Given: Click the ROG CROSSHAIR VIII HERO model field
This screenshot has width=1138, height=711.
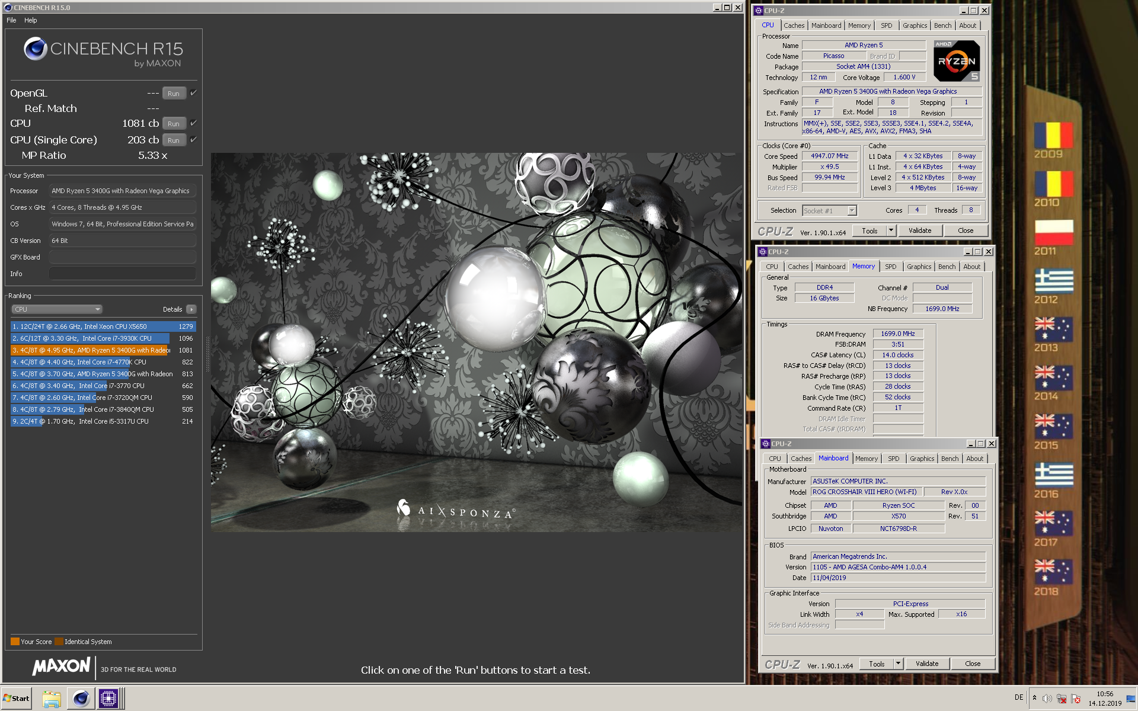Looking at the screenshot, I should click(x=865, y=492).
